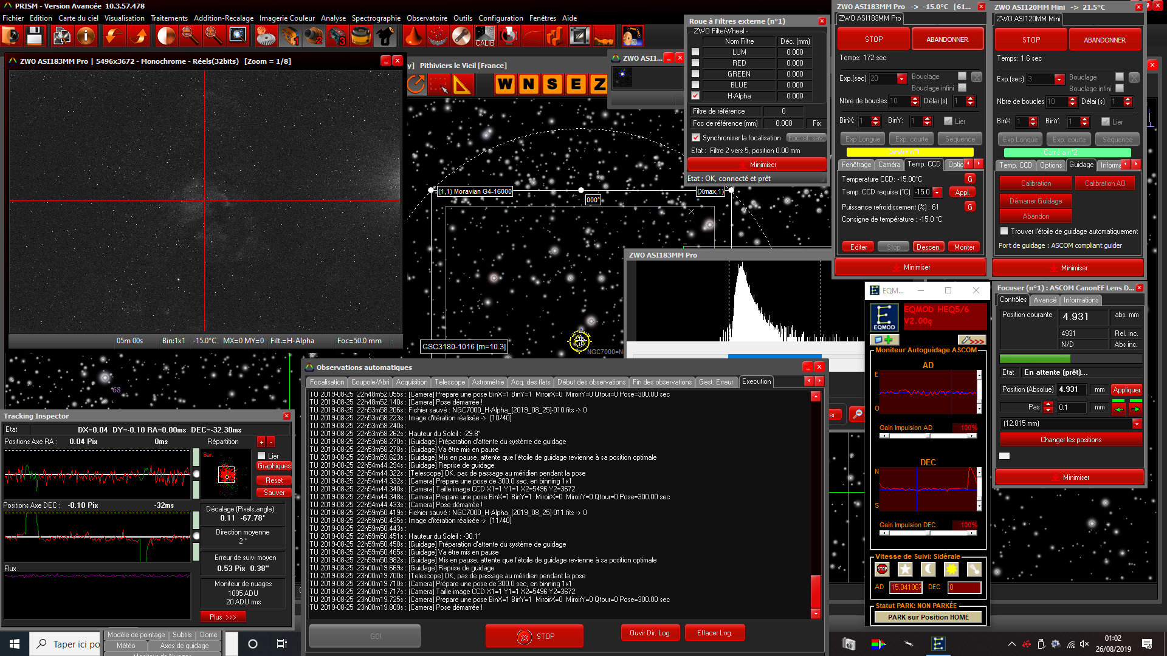
Task: Open EQMOD wrench setup expand button
Action: tap(971, 340)
